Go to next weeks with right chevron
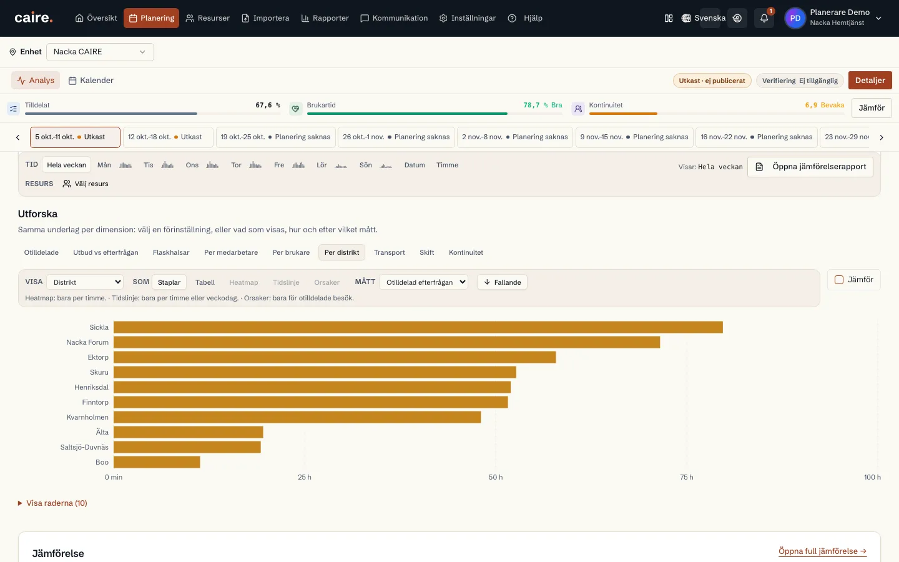The height and width of the screenshot is (562, 899). point(882,137)
